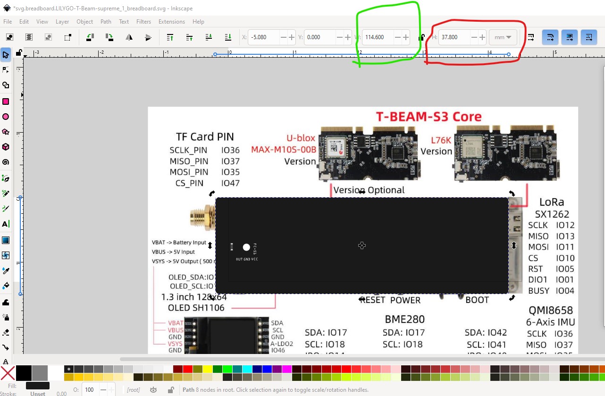Click the Fill color indicator box
The height and width of the screenshot is (396, 605).
pos(38,386)
